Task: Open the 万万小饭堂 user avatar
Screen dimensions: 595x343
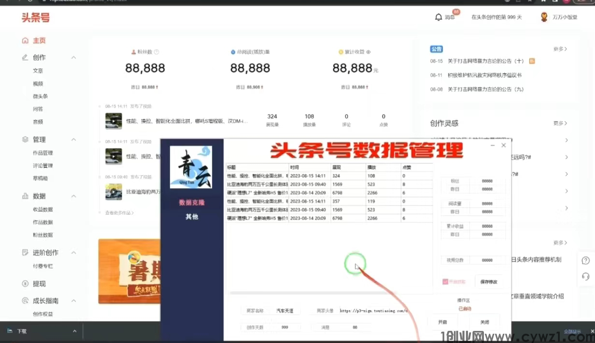Action: [x=544, y=17]
